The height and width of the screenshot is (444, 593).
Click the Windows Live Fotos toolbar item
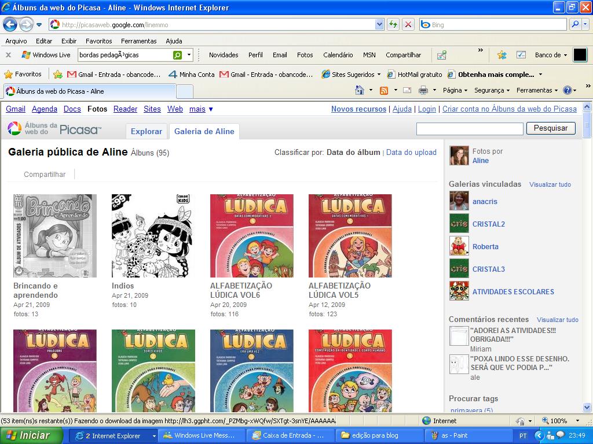[305, 55]
